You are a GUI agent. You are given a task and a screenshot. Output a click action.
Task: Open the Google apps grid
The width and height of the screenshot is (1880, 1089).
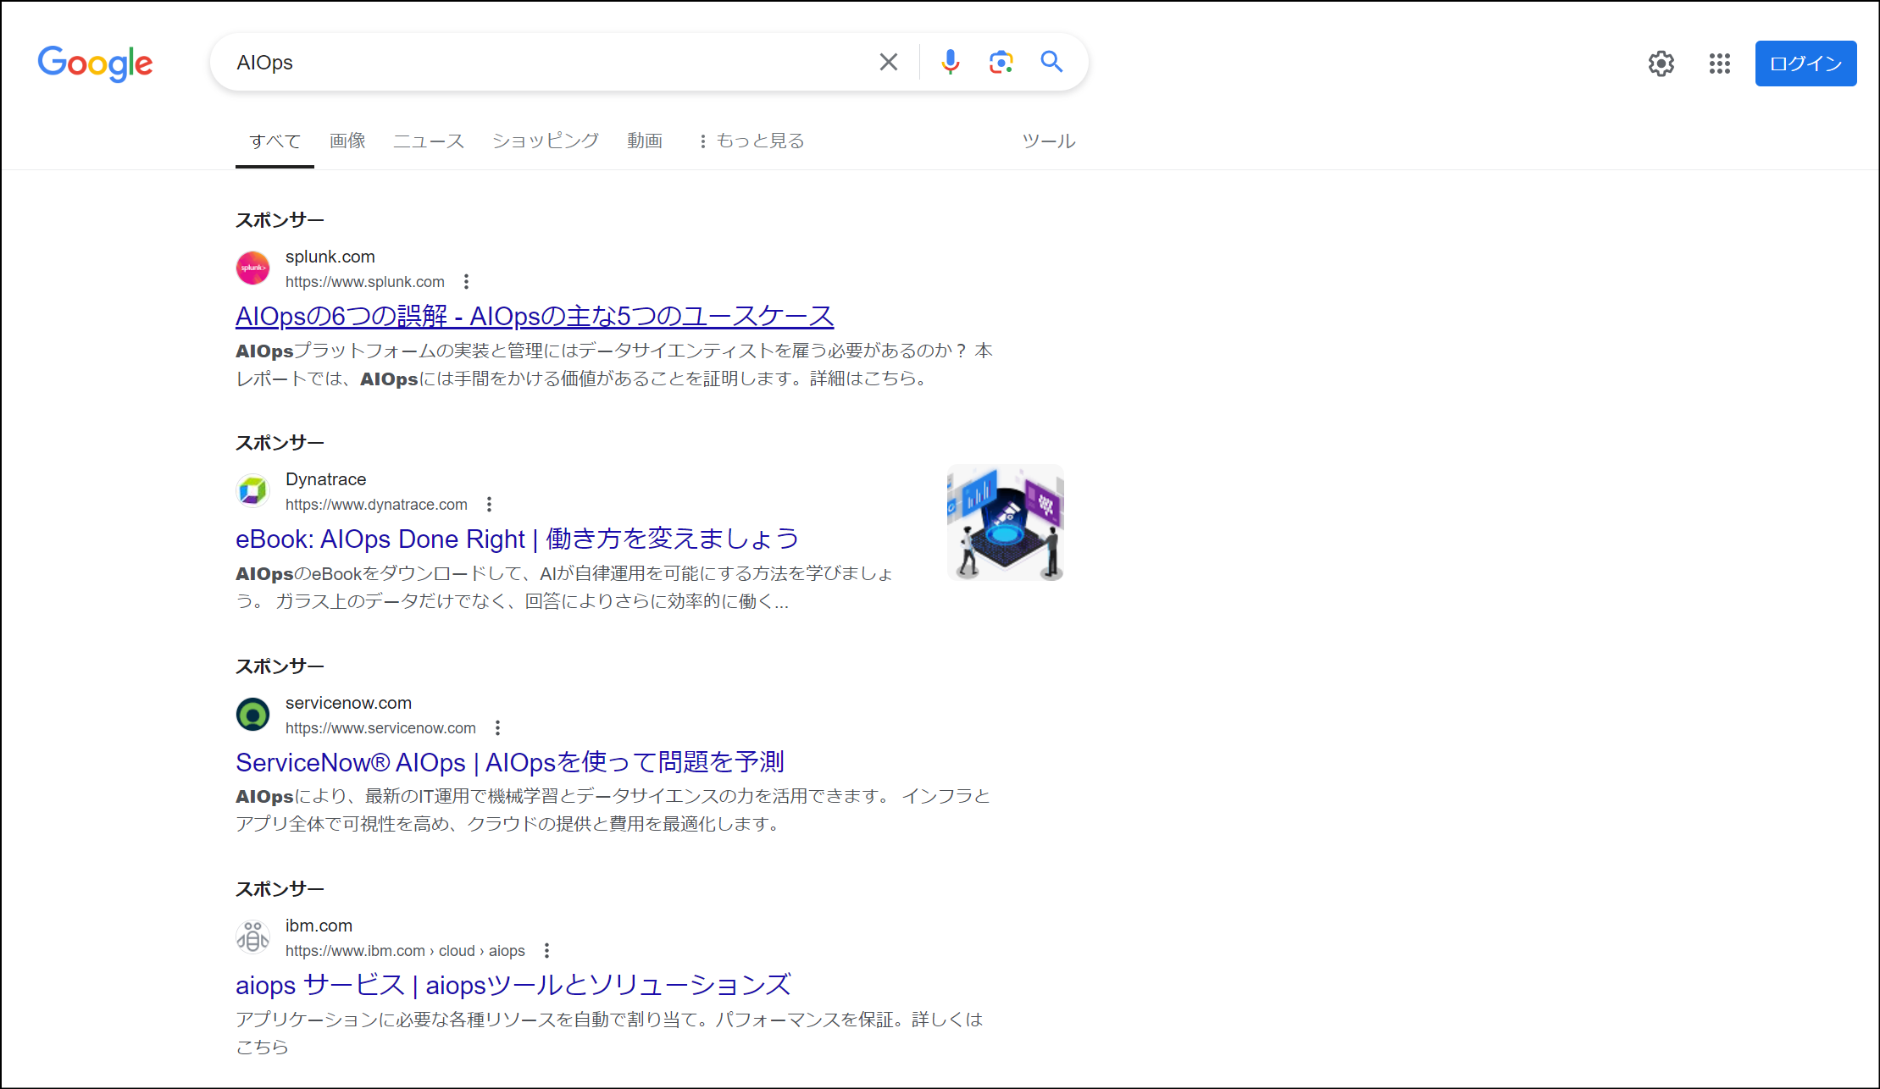point(1719,64)
